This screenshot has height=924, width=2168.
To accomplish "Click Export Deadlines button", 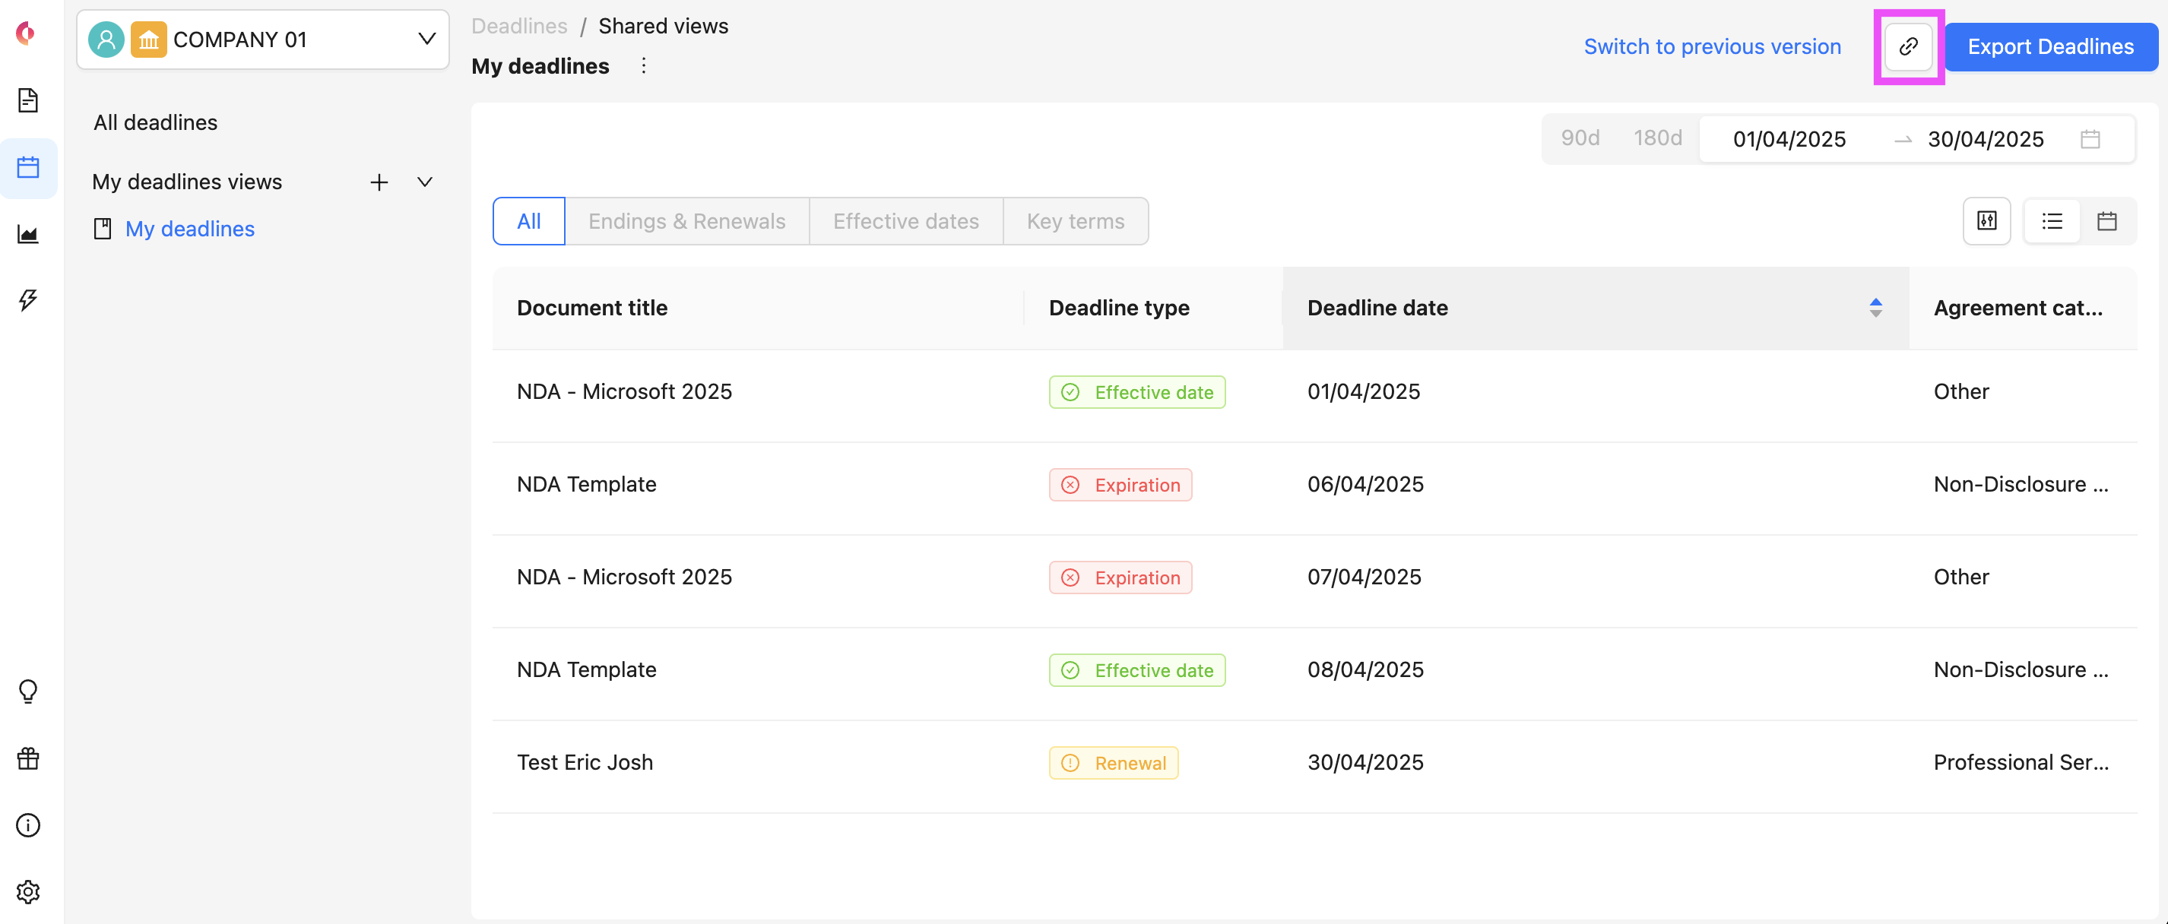I will (2050, 46).
